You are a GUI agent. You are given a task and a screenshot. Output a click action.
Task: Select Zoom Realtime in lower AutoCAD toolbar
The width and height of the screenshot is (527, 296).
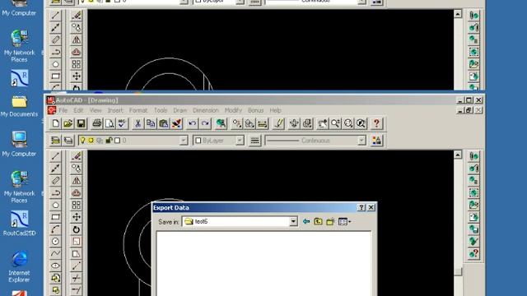tap(335, 123)
